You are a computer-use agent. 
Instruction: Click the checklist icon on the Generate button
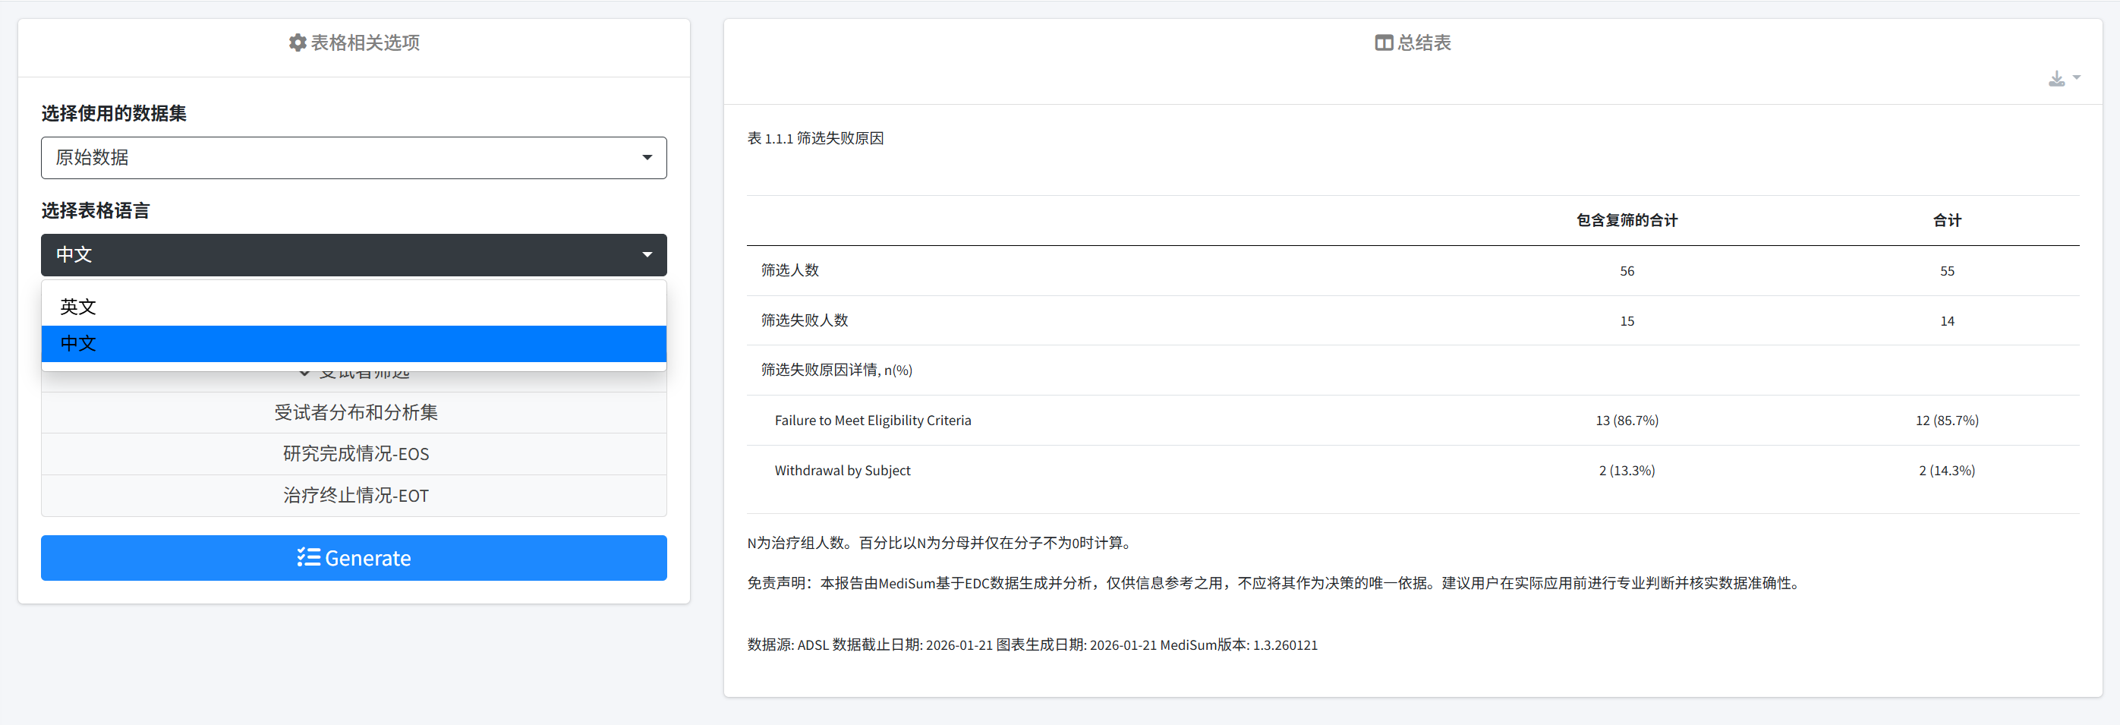(x=309, y=558)
